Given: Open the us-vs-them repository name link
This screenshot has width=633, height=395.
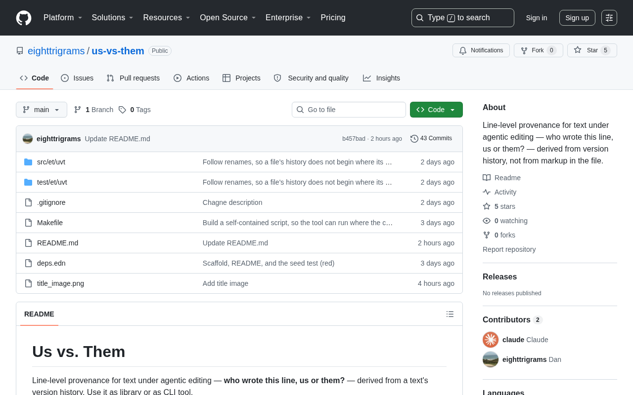Looking at the screenshot, I should pos(118,51).
